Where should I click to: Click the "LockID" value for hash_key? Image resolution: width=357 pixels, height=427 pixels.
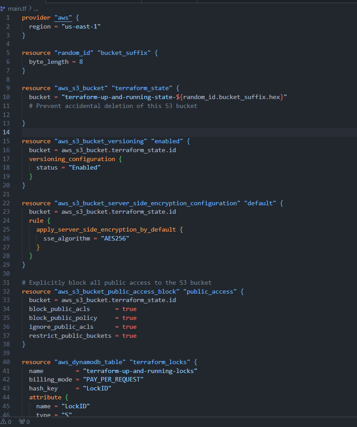pyautogui.click(x=97, y=389)
